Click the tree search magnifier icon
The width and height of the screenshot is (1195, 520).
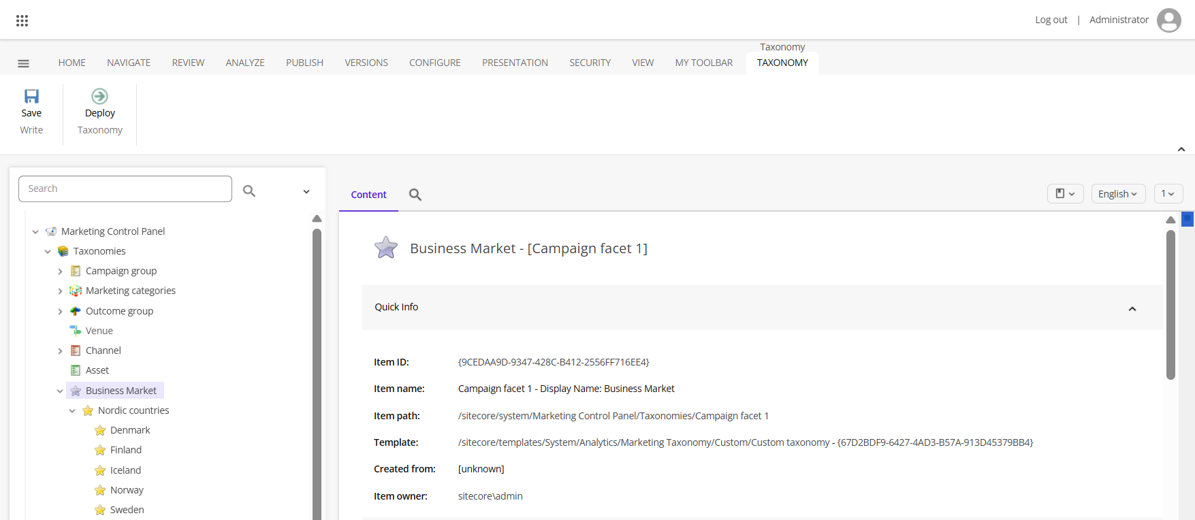249,191
